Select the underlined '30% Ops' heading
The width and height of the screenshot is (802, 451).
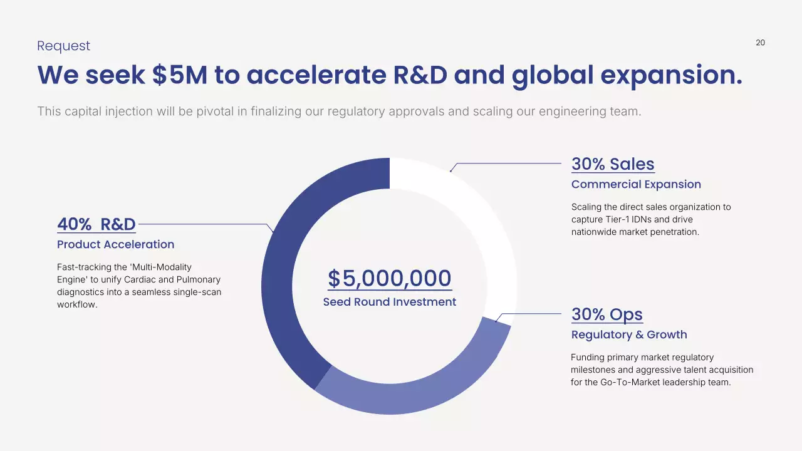[x=607, y=314]
